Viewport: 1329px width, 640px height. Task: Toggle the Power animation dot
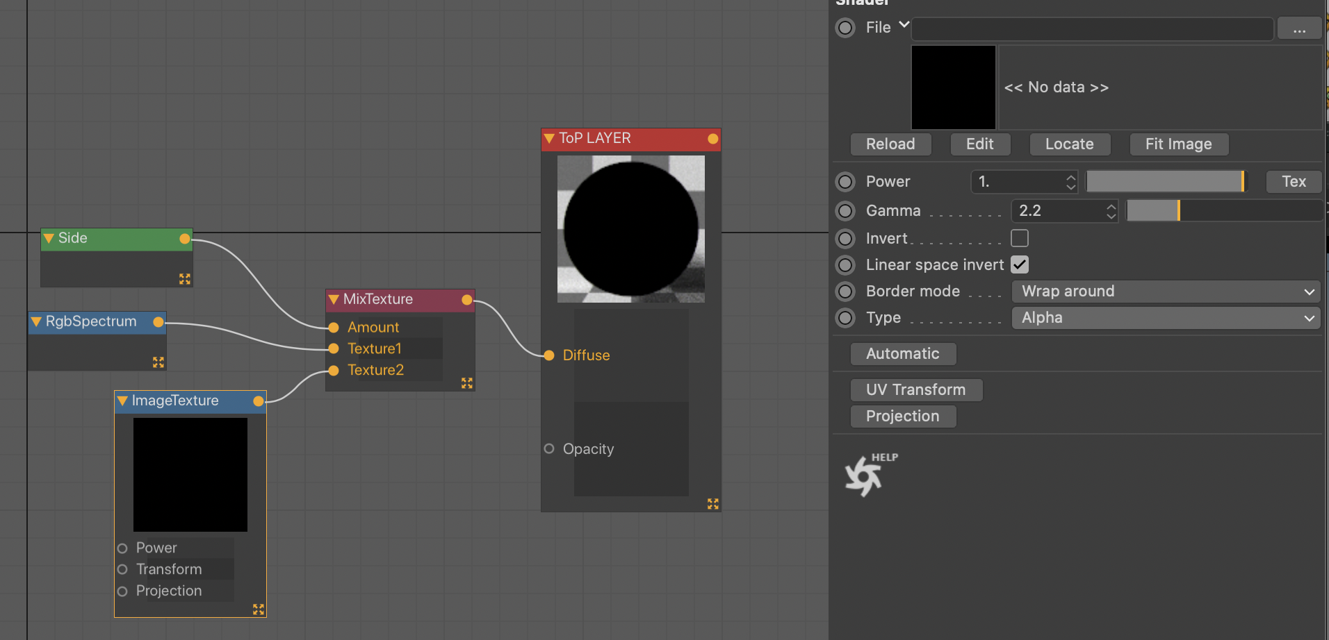pos(845,182)
